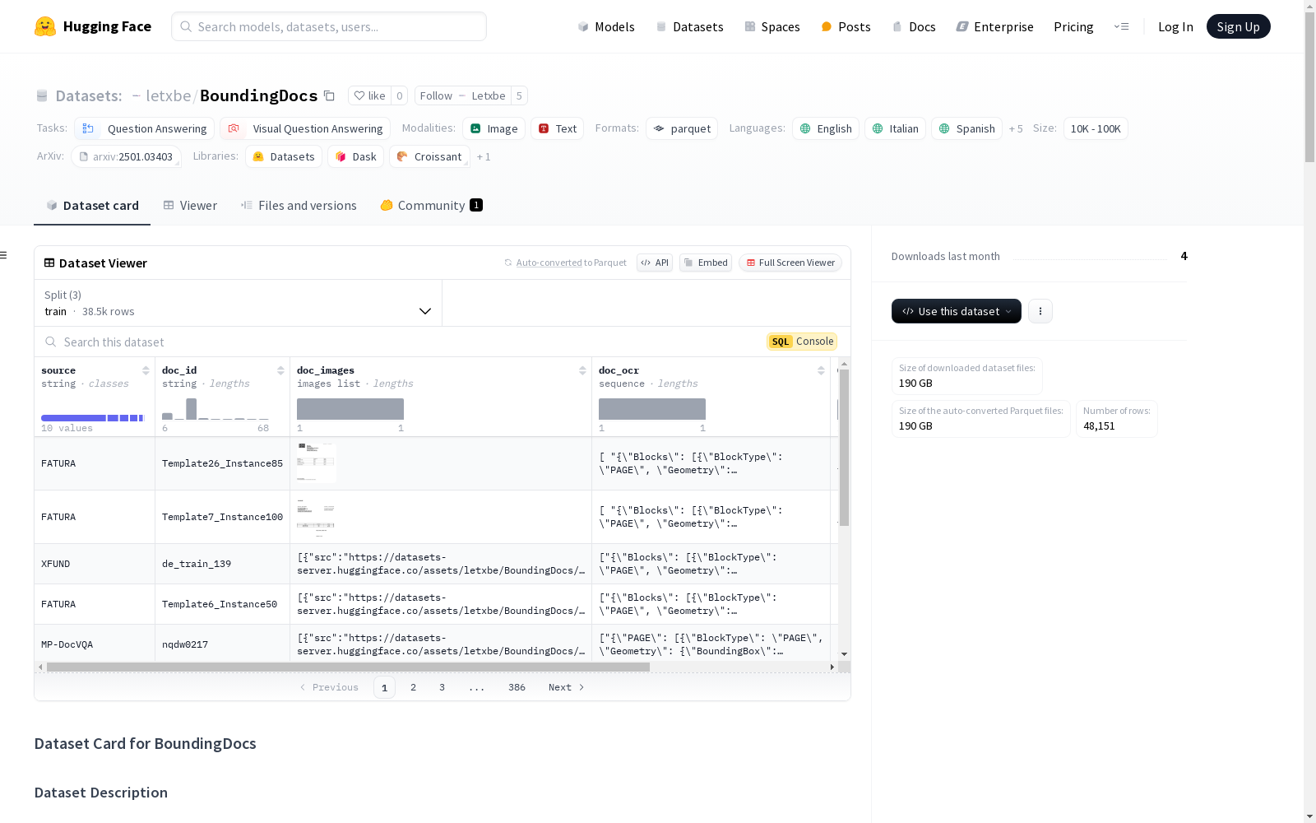The height and width of the screenshot is (823, 1316).
Task: Sort the doc_images column
Action: pos(582,370)
